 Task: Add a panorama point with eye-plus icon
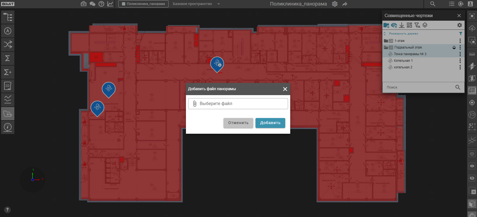[x=394, y=25]
